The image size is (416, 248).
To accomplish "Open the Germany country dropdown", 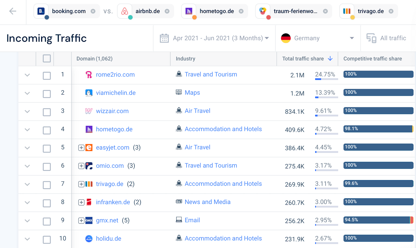I will point(352,38).
